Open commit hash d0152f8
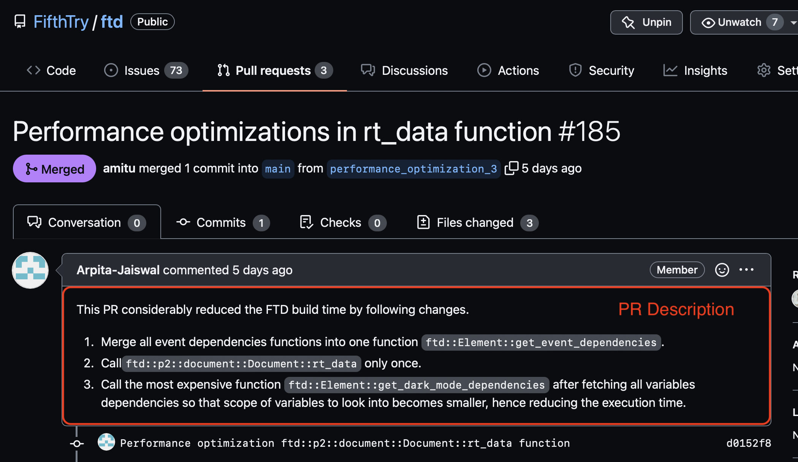This screenshot has width=798, height=462. click(x=748, y=443)
